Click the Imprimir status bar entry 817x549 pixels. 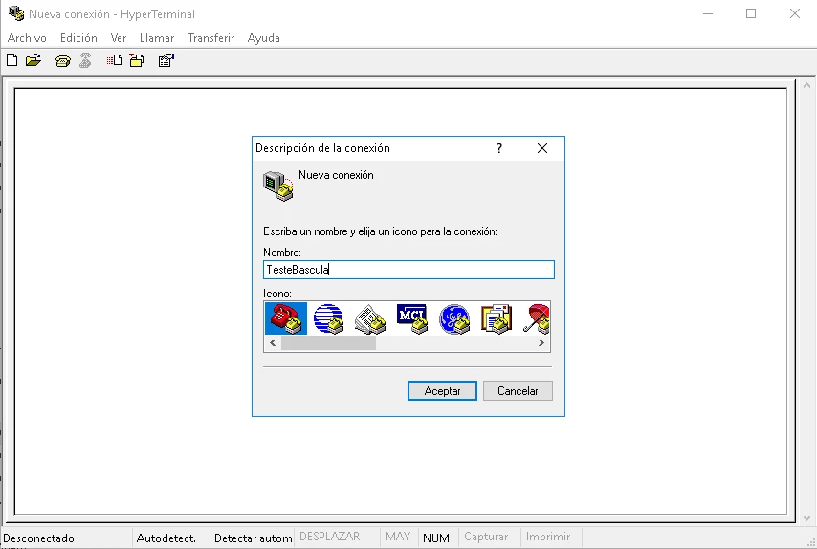coord(548,537)
